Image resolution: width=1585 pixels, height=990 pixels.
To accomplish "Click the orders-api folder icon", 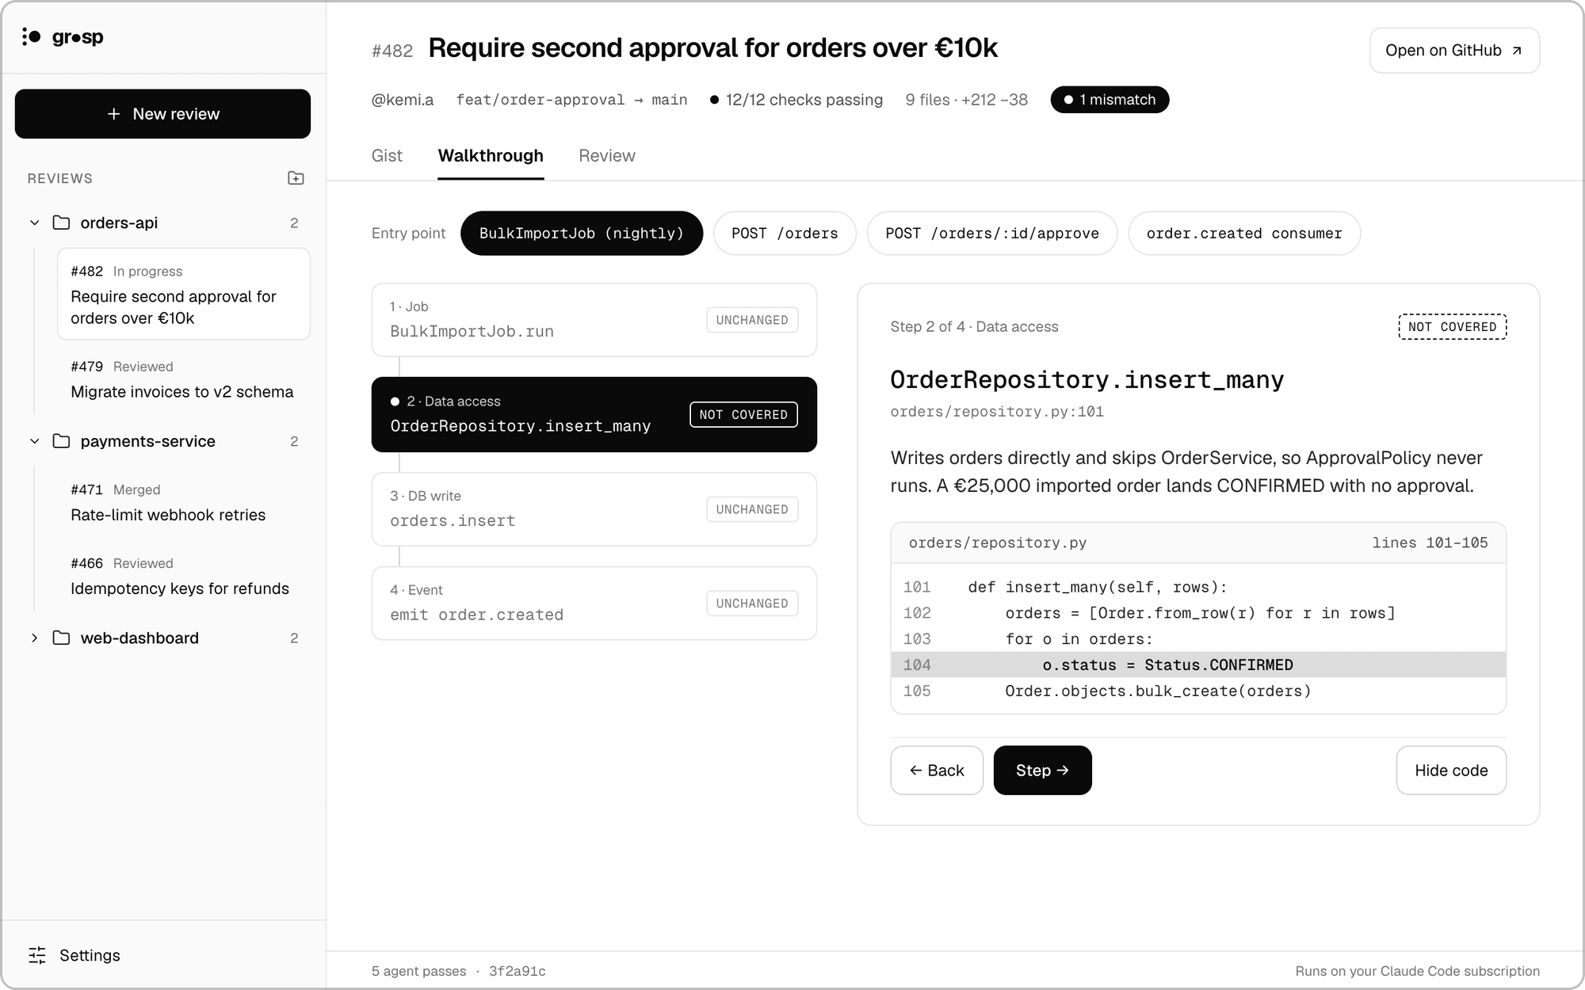I will (x=61, y=223).
